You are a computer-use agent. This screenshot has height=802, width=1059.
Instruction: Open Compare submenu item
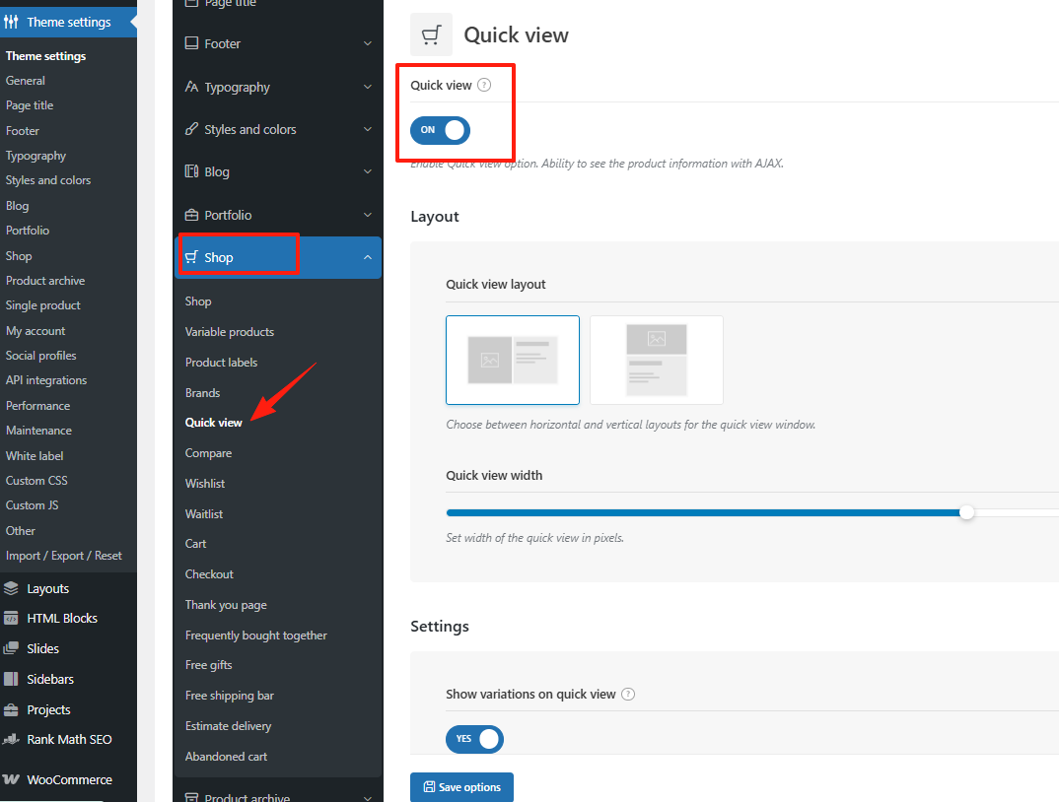[x=209, y=453]
